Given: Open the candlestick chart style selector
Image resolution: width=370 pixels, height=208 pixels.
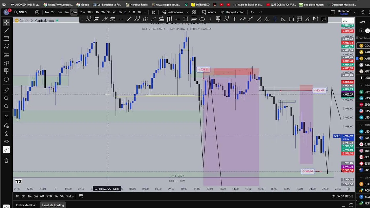Looking at the screenshot, I should coord(154,12).
